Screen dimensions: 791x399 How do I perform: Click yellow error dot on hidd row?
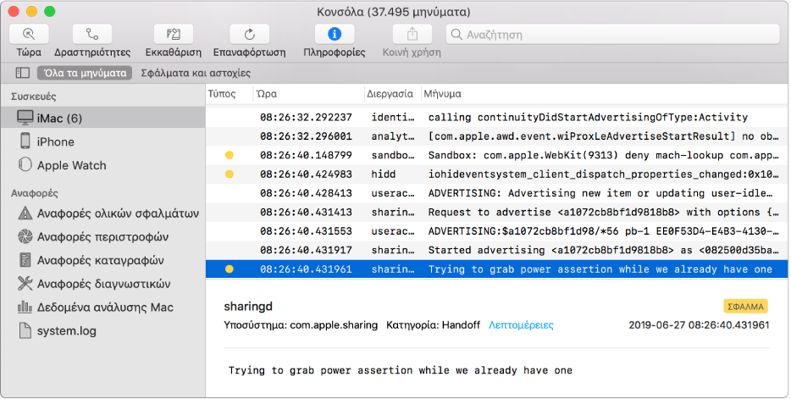pyautogui.click(x=229, y=174)
